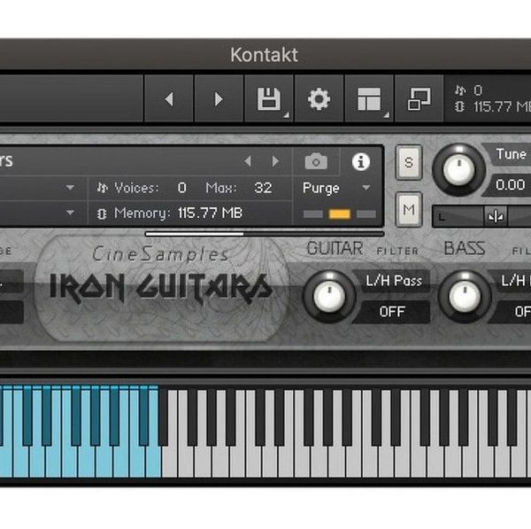531x529 pixels.
Task: Click the Guitar filter OFF value
Action: pos(392,311)
